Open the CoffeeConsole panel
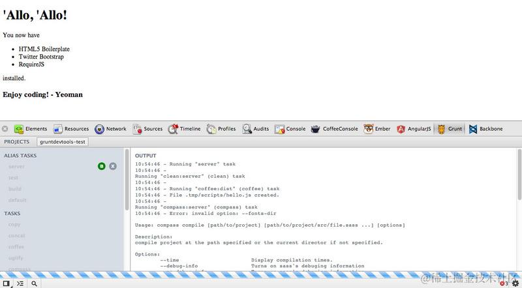 335,129
